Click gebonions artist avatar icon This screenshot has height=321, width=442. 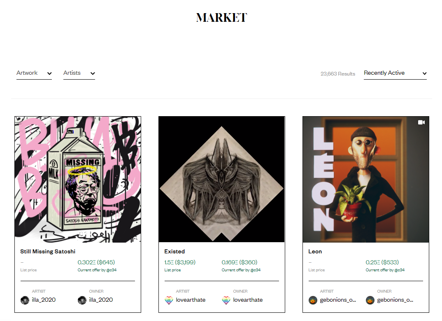[313, 300]
